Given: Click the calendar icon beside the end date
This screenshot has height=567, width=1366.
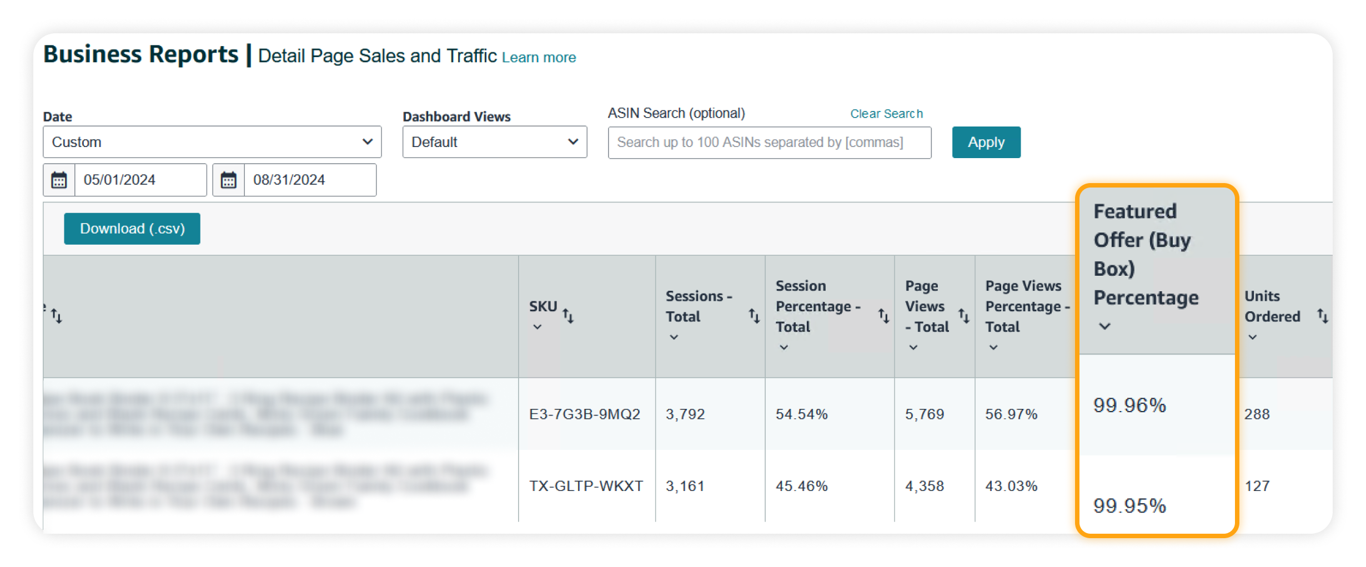Looking at the screenshot, I should click(x=229, y=179).
